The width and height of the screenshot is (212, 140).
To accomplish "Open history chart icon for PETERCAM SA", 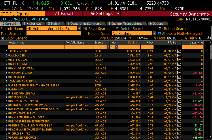I will coord(179,97).
